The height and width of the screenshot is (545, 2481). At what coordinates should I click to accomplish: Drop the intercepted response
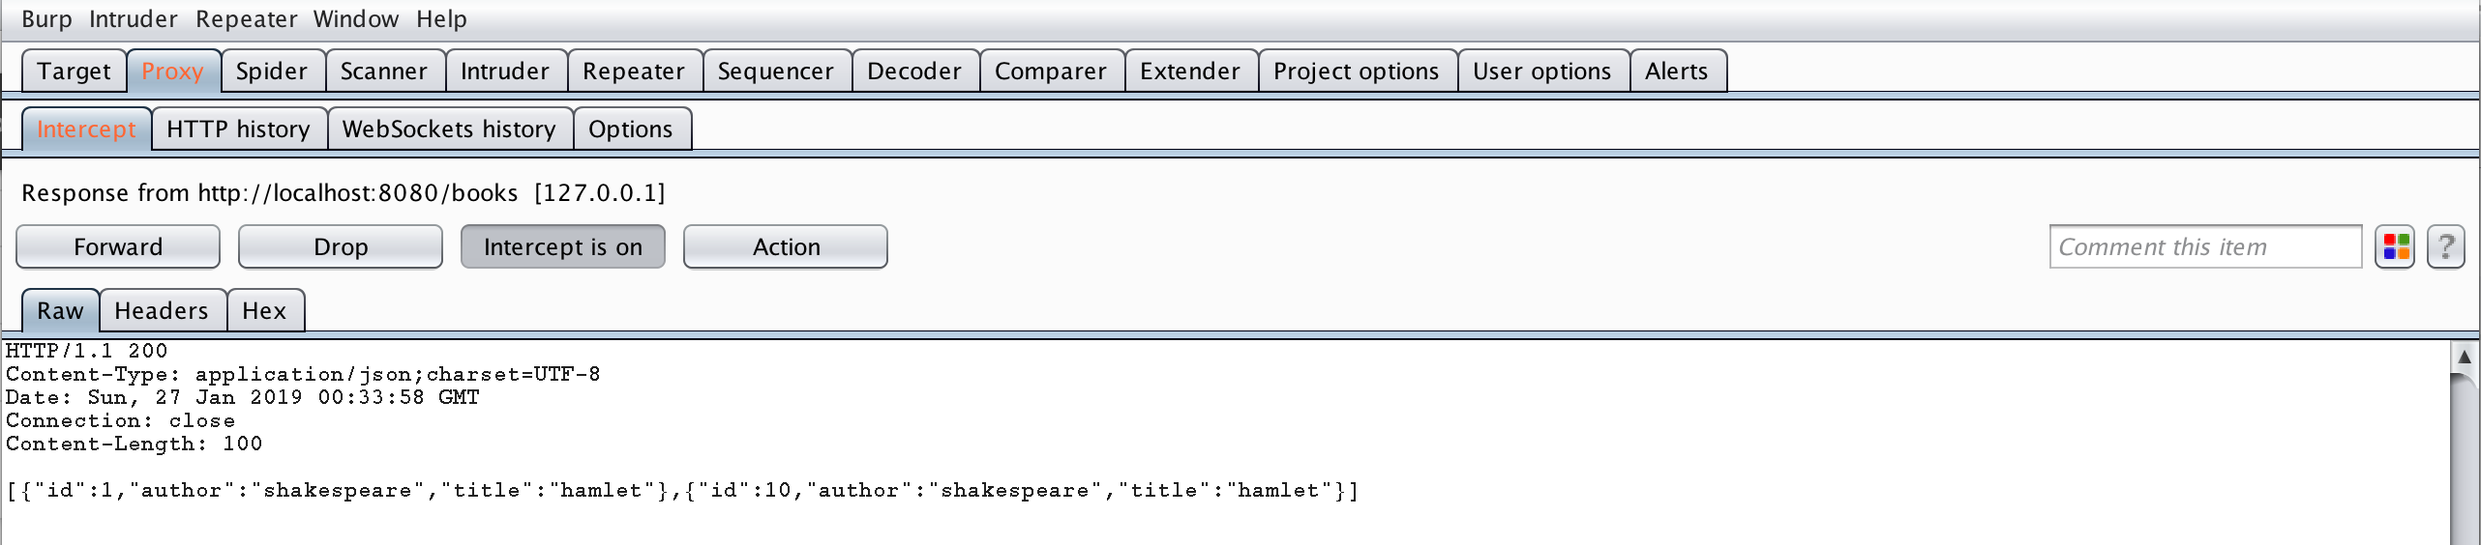pyautogui.click(x=341, y=247)
